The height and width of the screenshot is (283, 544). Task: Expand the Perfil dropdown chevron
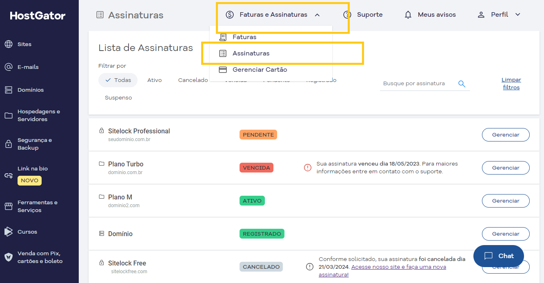pos(518,15)
